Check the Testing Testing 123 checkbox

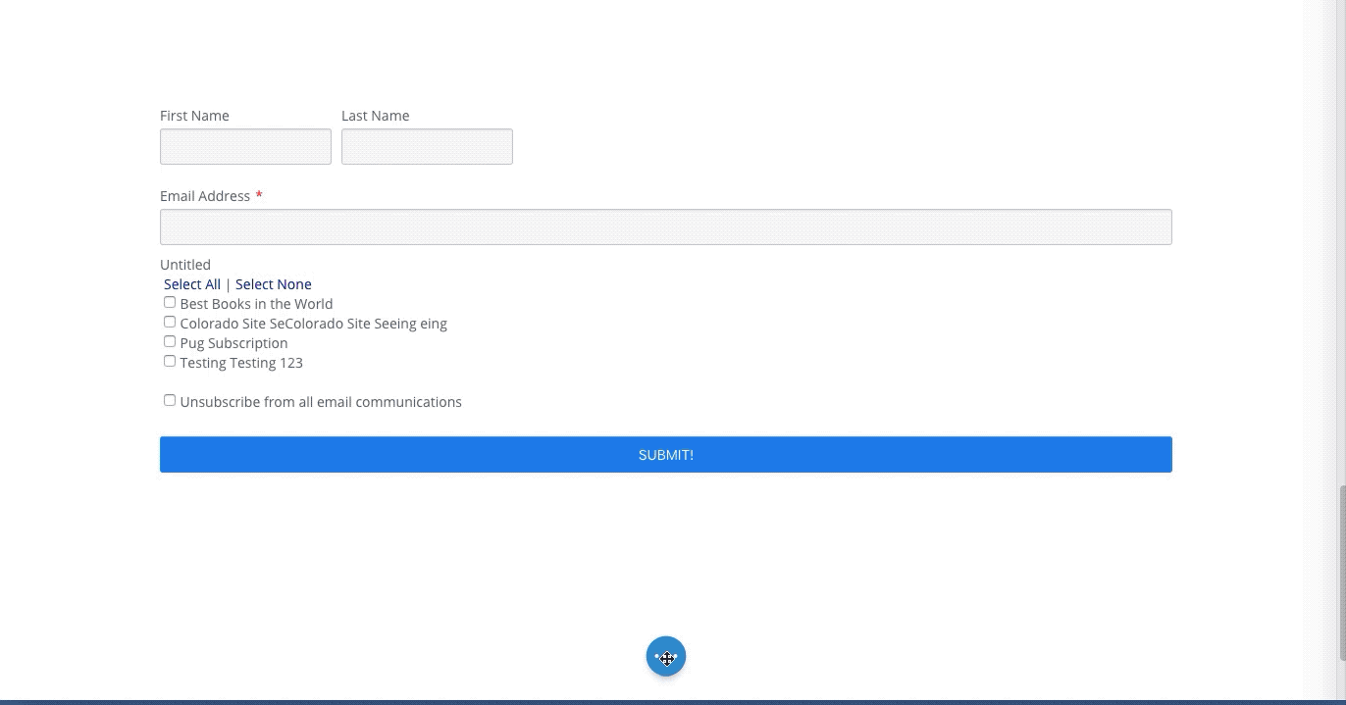[170, 361]
